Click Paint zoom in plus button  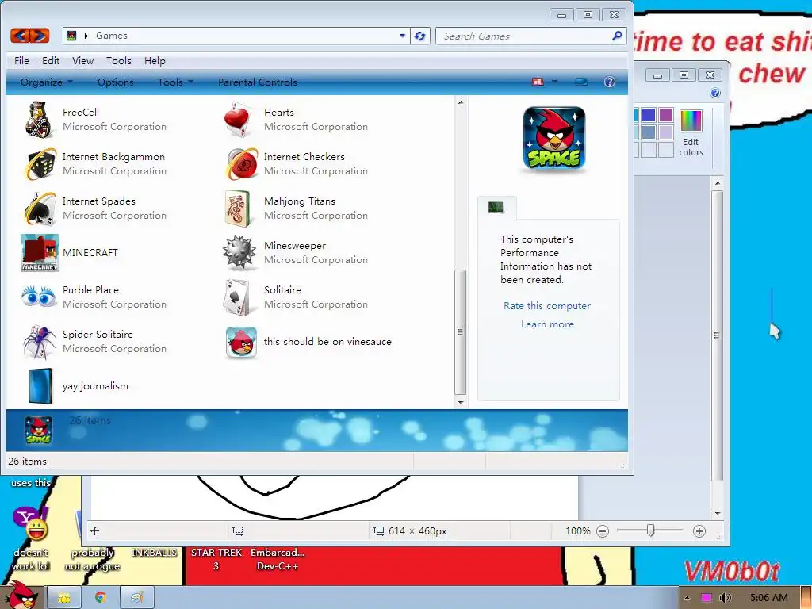[699, 530]
